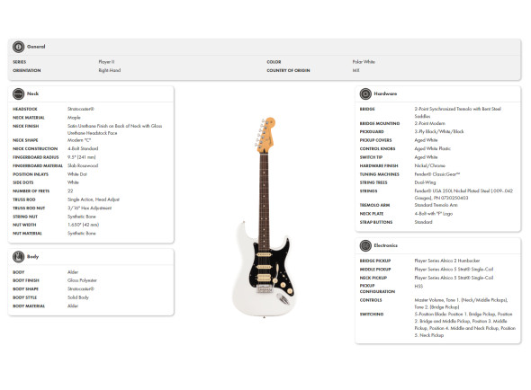This screenshot has width=531, height=390.
Task: Click the Neck section icon
Action: click(x=18, y=93)
